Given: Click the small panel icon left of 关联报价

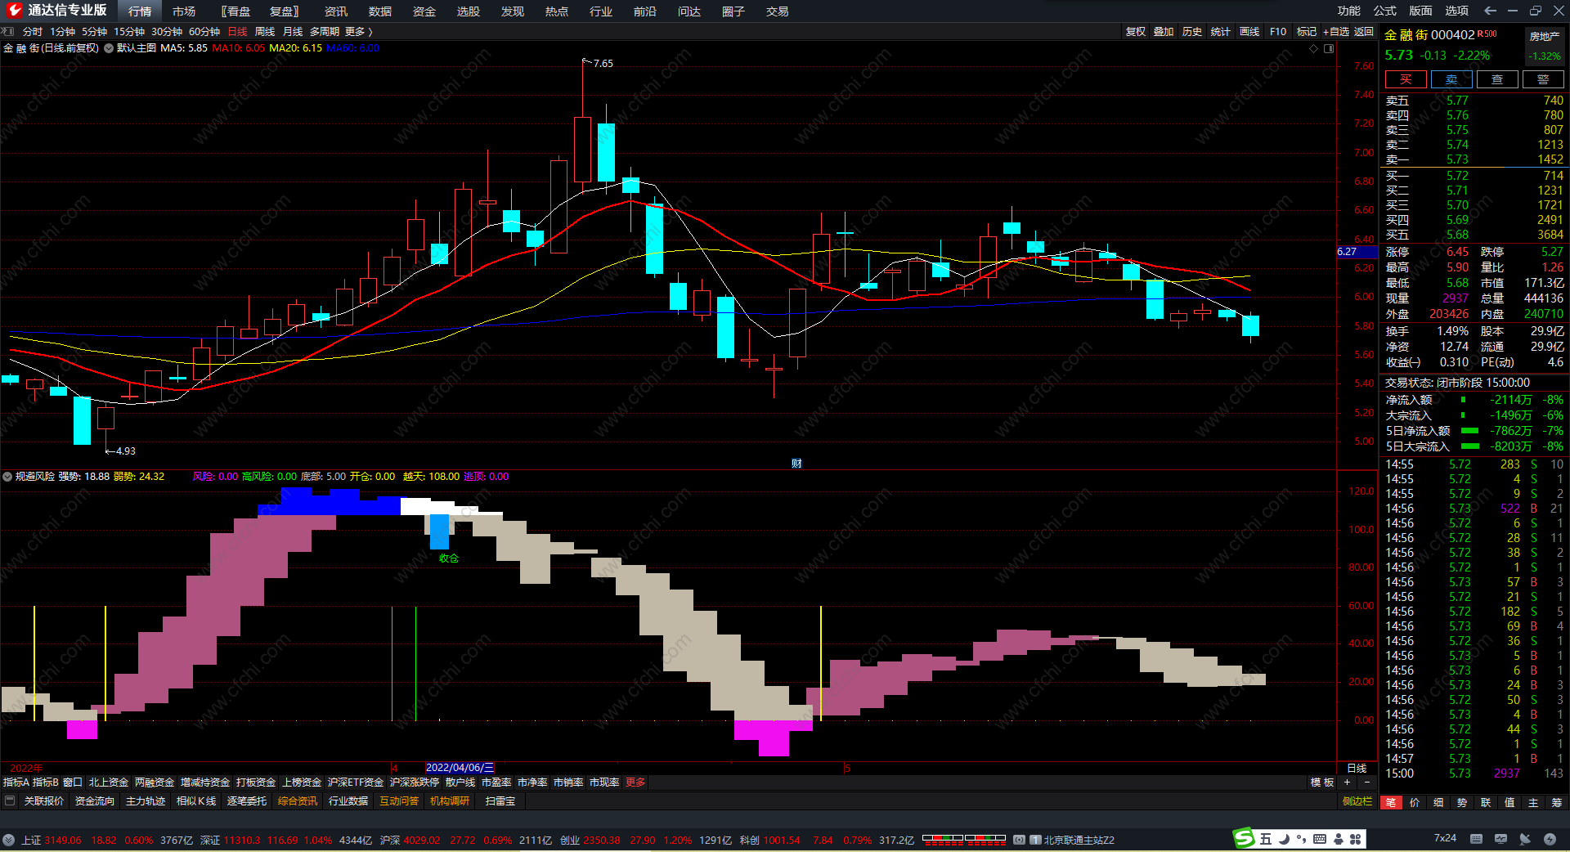Looking at the screenshot, I should tap(10, 801).
